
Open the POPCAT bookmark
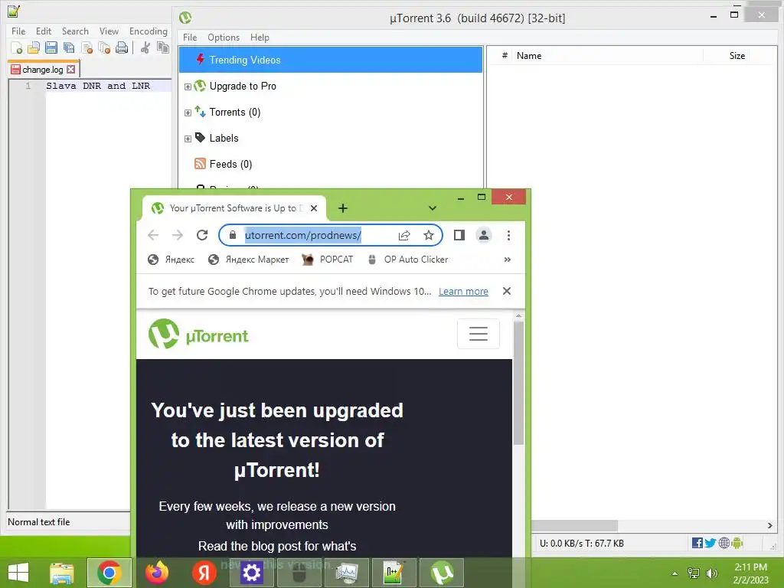point(328,260)
